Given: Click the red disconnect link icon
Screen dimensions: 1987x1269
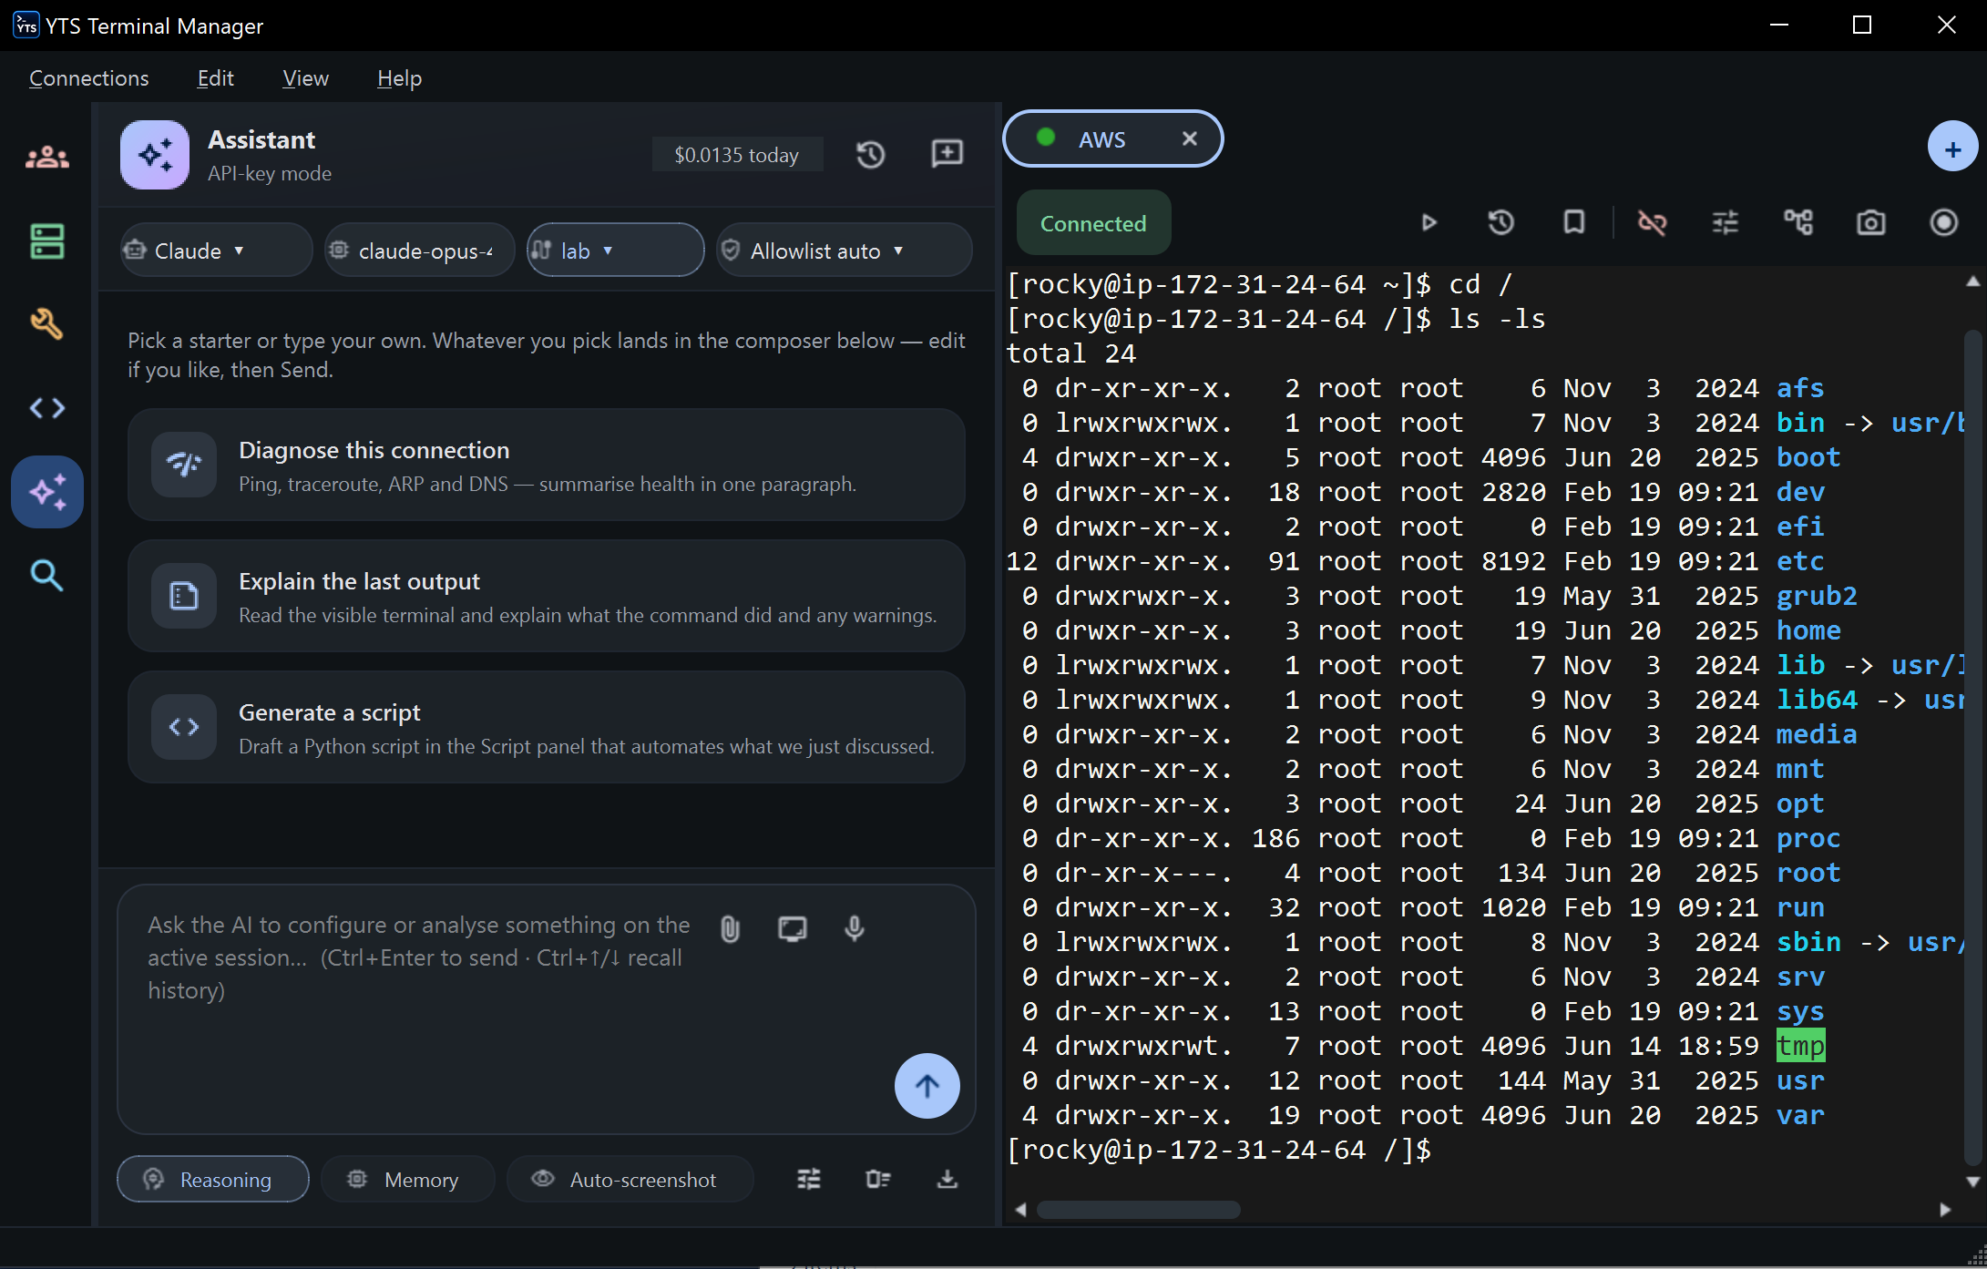Looking at the screenshot, I should pos(1652,222).
